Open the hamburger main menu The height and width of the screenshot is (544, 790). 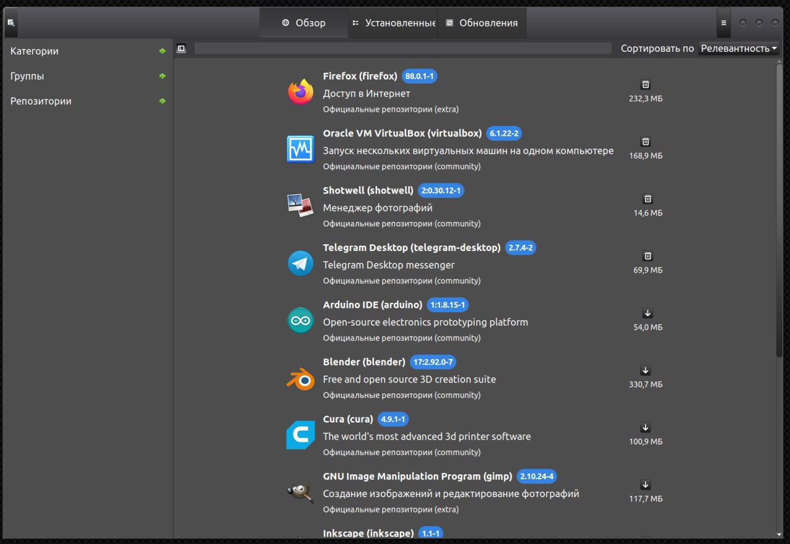click(723, 23)
